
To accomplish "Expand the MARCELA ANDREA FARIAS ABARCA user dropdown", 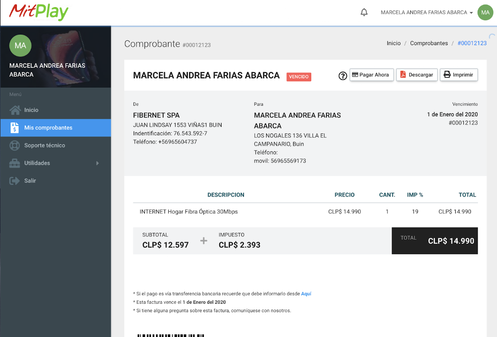I will tap(427, 12).
